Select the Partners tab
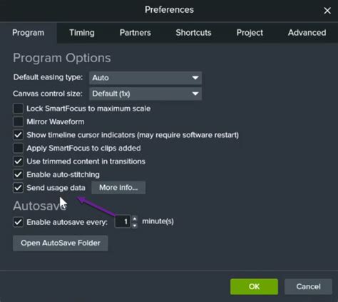This screenshot has height=302, width=338. click(x=135, y=33)
